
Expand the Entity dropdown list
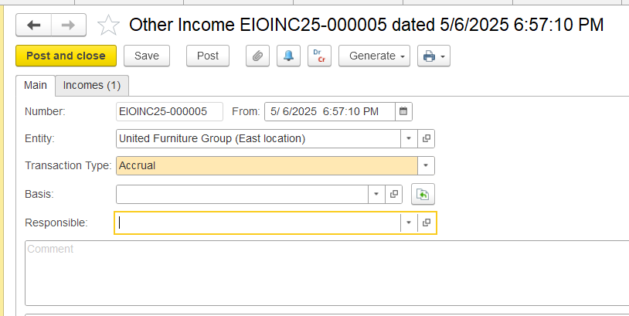409,138
